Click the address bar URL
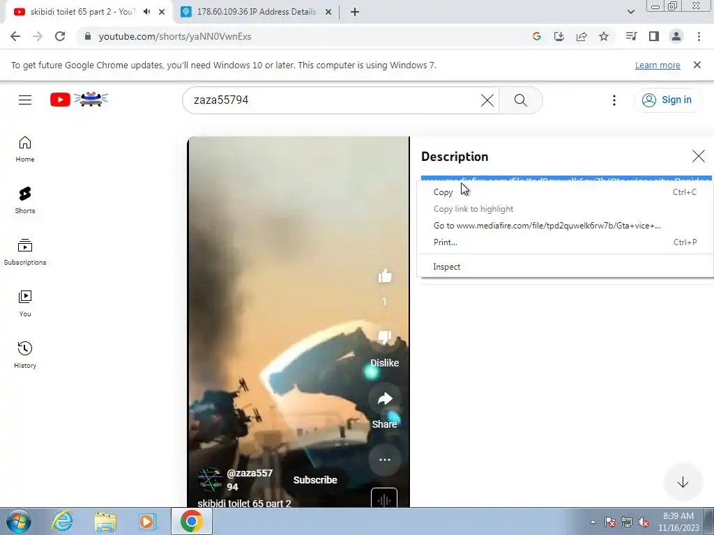The width and height of the screenshot is (714, 535). pyautogui.click(x=175, y=36)
